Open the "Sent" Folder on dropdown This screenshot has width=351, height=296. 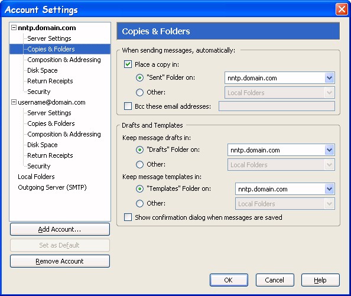[279, 78]
